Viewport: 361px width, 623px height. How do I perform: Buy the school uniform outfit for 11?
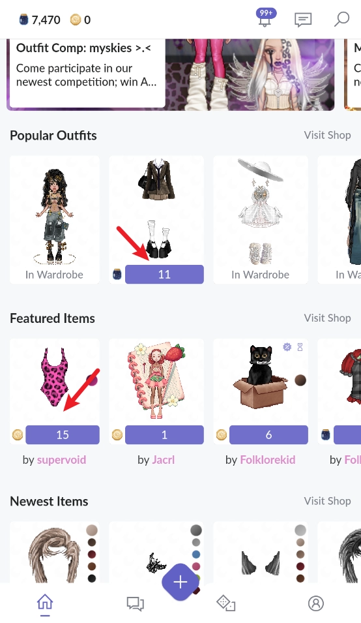click(164, 274)
